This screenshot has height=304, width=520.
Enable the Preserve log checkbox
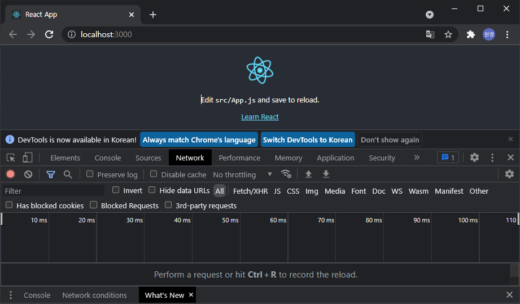click(x=90, y=173)
